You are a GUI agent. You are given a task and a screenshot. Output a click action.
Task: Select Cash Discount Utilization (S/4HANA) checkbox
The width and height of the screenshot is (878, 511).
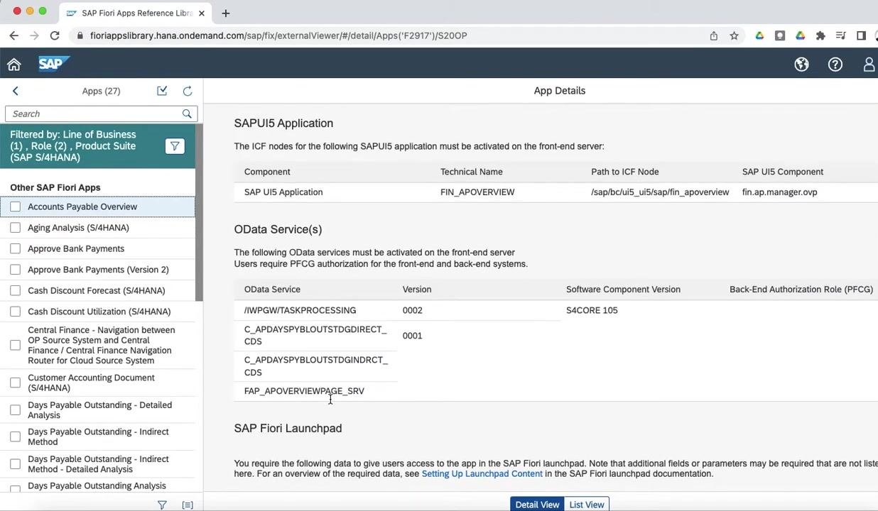(x=16, y=312)
